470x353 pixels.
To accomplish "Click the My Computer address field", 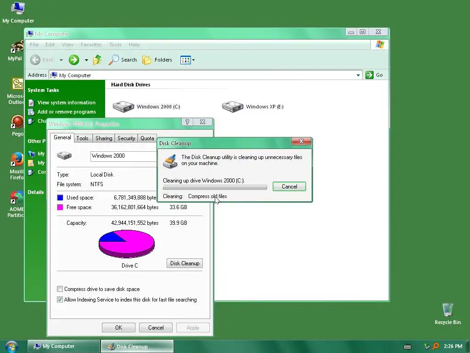I will tap(205, 75).
